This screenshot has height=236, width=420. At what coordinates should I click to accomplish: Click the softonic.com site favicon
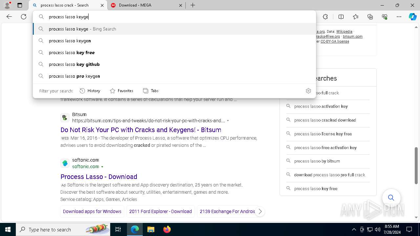65,163
